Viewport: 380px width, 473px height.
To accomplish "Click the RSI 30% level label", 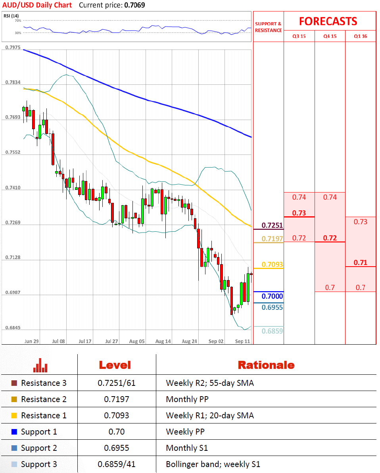I will point(18,33).
